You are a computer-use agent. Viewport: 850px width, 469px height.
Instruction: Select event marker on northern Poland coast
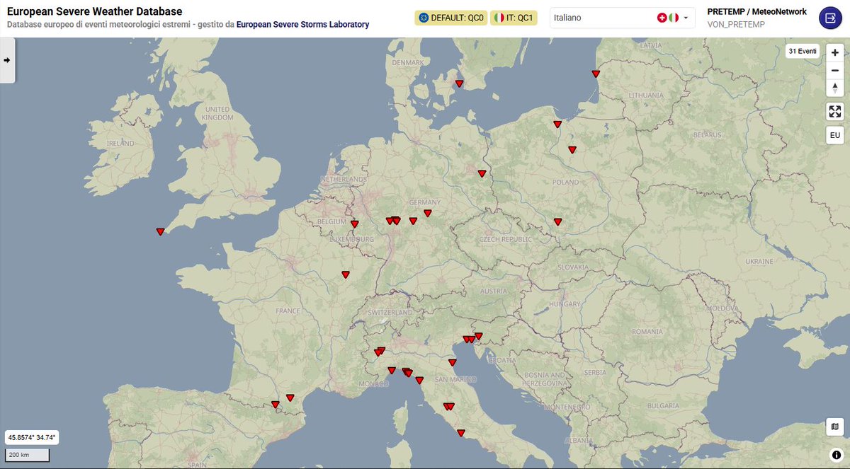pyautogui.click(x=557, y=124)
